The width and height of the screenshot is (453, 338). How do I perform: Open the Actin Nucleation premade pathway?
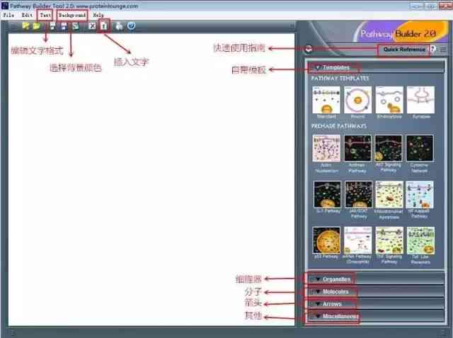pos(326,148)
